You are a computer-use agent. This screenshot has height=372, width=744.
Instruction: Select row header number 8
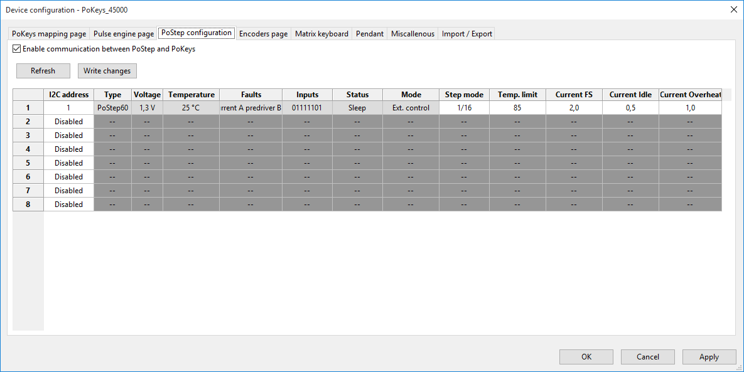28,205
